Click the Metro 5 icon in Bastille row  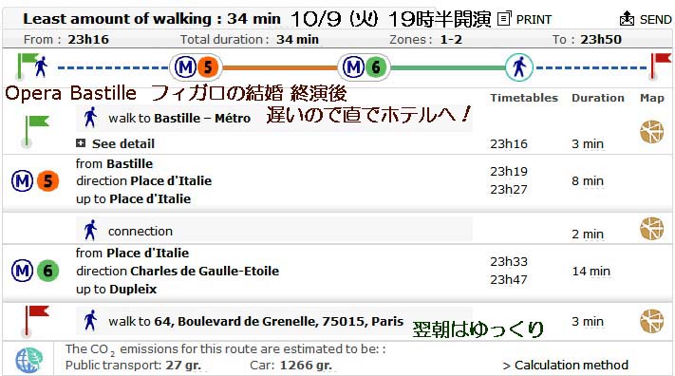coord(35,181)
